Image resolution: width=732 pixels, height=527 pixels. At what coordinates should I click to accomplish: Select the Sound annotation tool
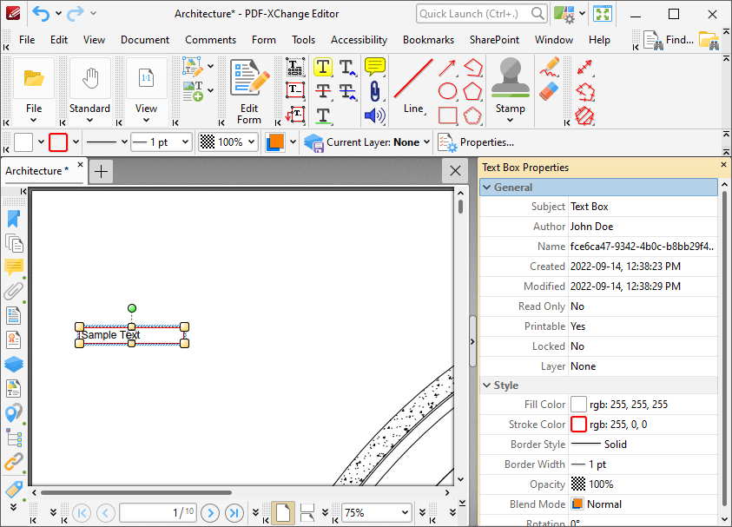click(373, 113)
